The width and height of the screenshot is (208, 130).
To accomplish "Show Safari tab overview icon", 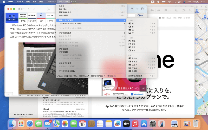I will (x=143, y=9).
